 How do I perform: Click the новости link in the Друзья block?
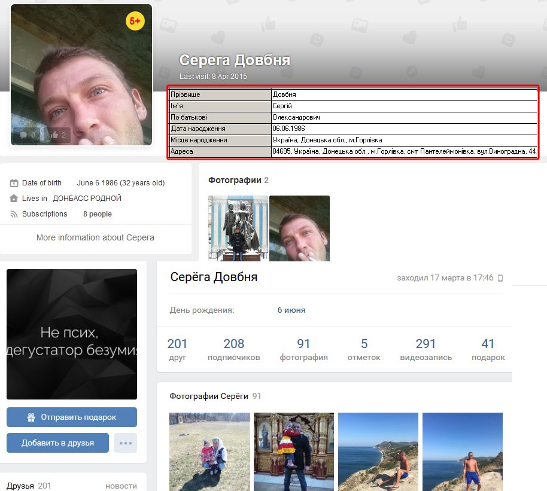(121, 486)
